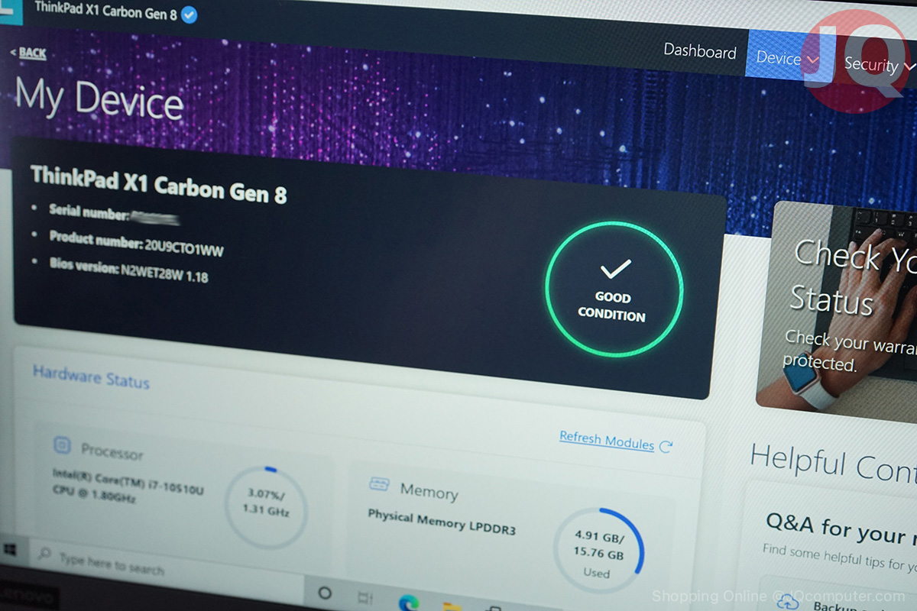This screenshot has height=611, width=917.
Task: Click the Bios version N2WET28W 1.18 text
Action: pyautogui.click(x=129, y=270)
